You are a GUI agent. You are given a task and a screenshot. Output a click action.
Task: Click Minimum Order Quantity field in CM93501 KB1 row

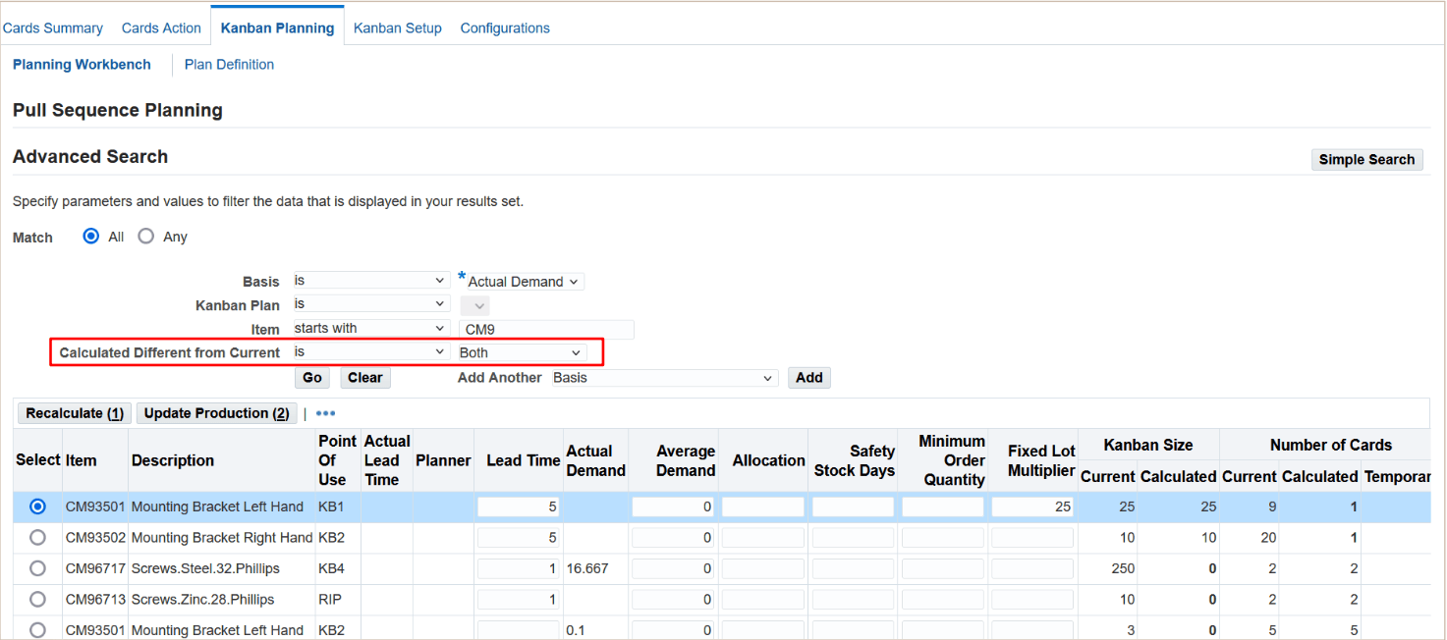(x=943, y=507)
